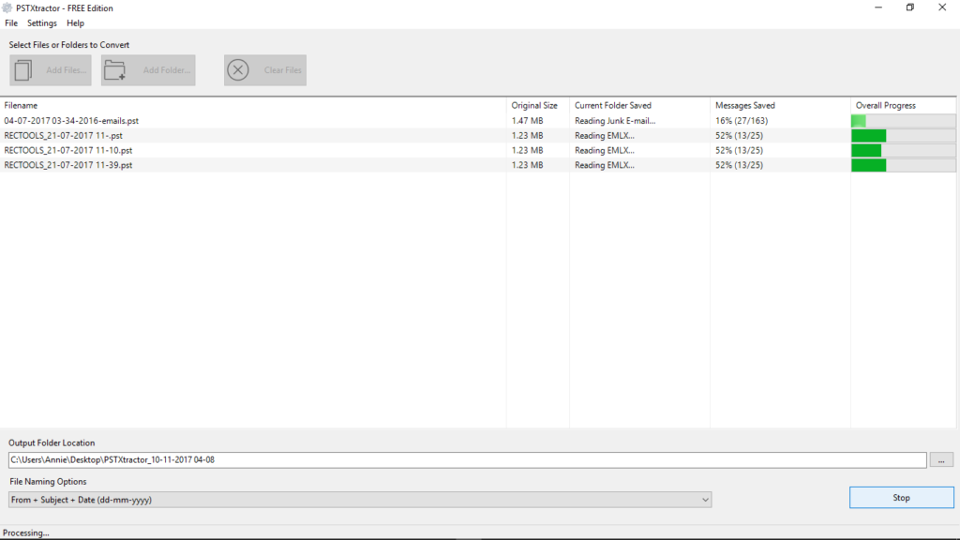Click the '16% (27/163)' messages cell
The width and height of the screenshot is (960, 540).
(742, 121)
